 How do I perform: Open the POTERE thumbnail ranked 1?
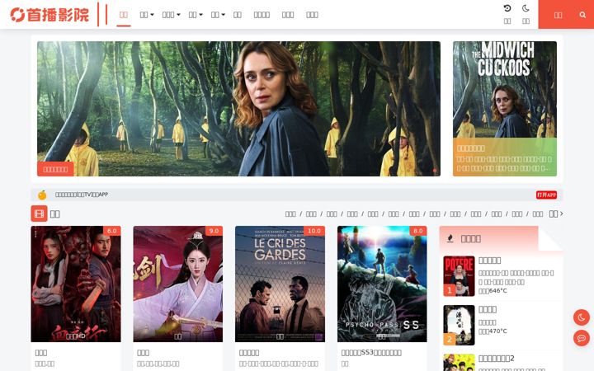pyautogui.click(x=459, y=275)
